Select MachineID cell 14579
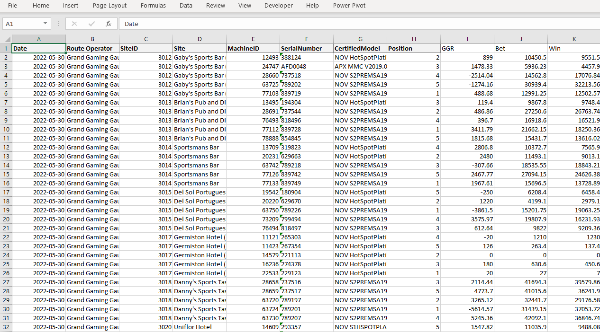The width and height of the screenshot is (600, 332). 253,255
